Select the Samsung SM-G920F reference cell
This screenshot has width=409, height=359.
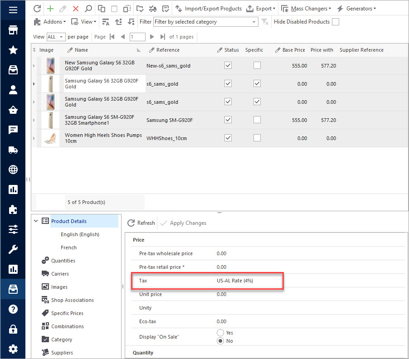170,120
